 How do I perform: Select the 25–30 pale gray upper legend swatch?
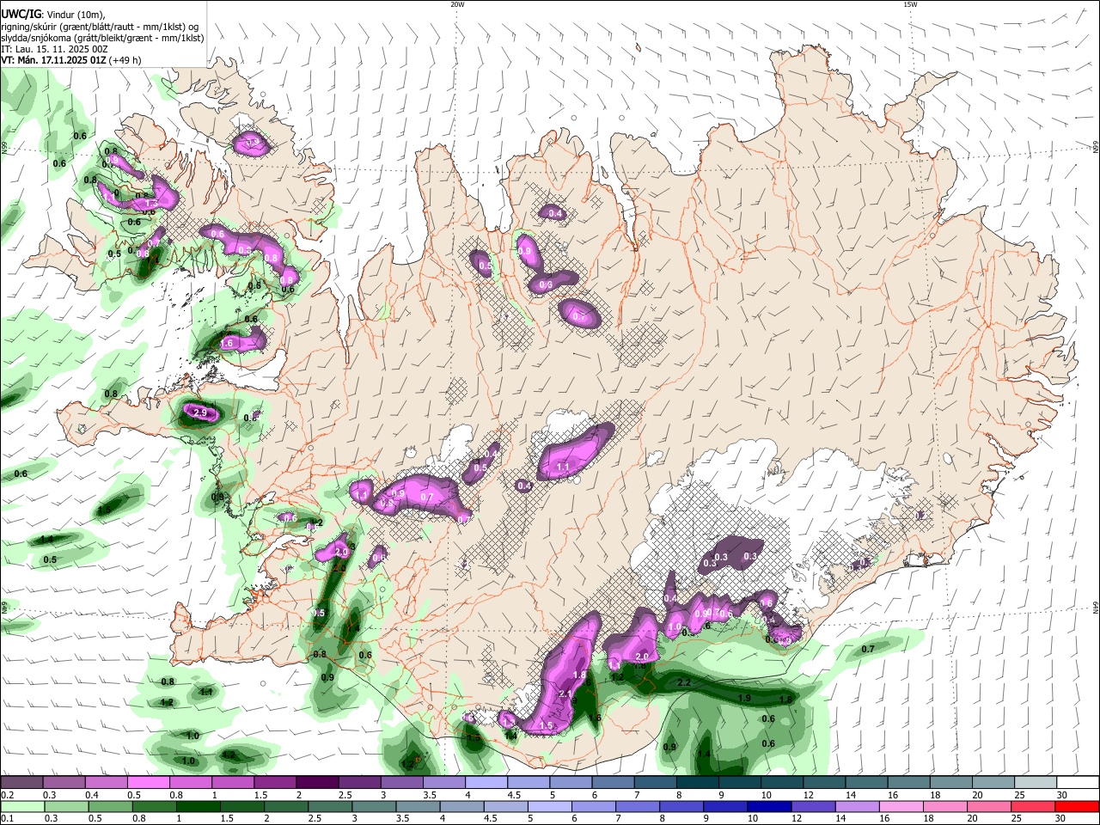[x=1036, y=782]
